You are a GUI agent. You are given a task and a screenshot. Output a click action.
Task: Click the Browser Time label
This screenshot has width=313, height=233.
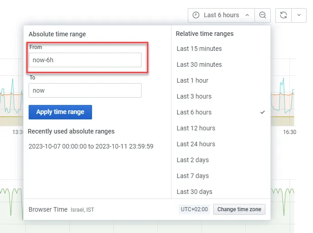(x=48, y=209)
